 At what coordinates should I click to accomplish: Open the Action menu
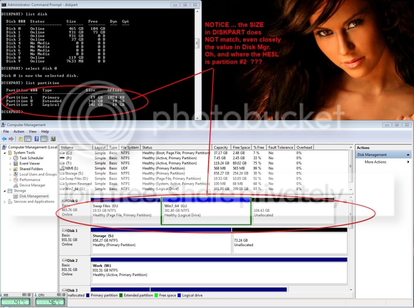(x=19, y=131)
